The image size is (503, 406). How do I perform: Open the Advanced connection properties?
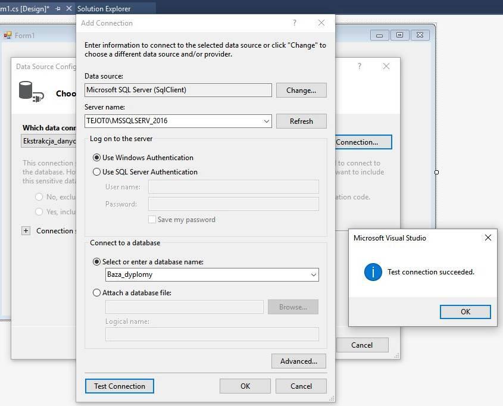pos(299,361)
